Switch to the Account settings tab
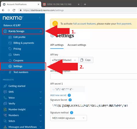Image resolution: width=137 pixels, height=129 pixels. 77,45
